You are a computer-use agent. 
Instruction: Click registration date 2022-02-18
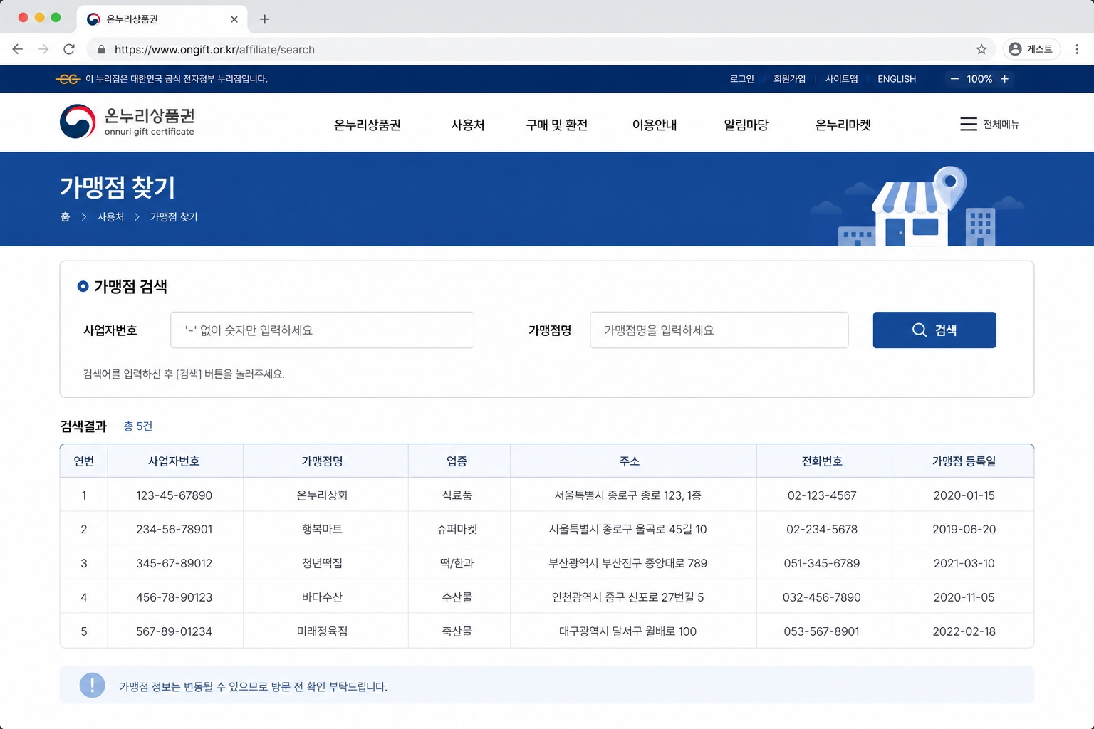[964, 631]
